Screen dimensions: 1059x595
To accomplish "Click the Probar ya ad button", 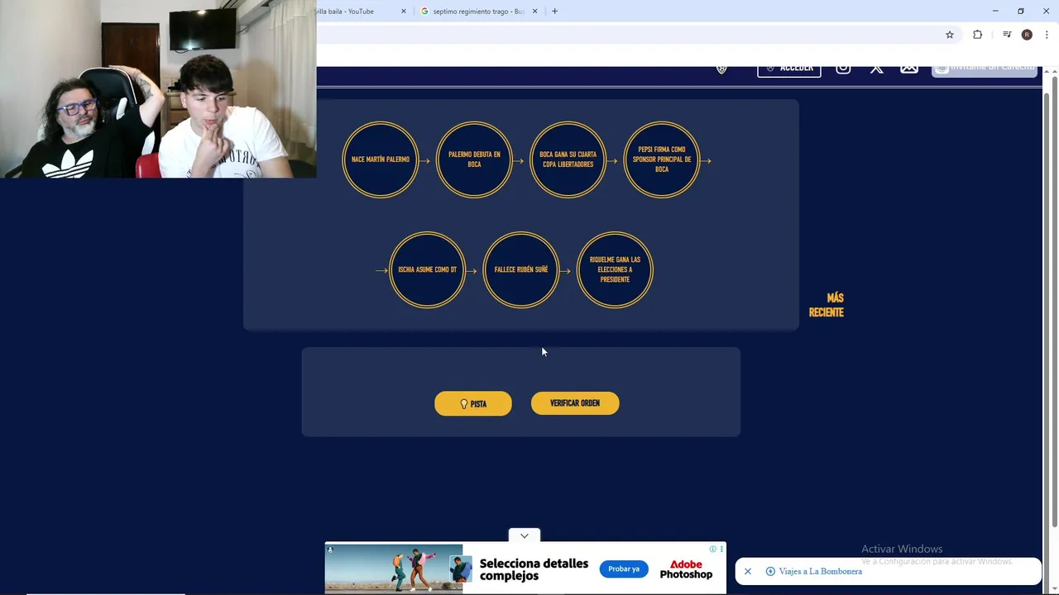I will [x=624, y=569].
